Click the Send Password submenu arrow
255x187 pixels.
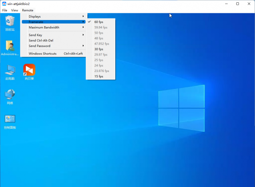(83, 45)
